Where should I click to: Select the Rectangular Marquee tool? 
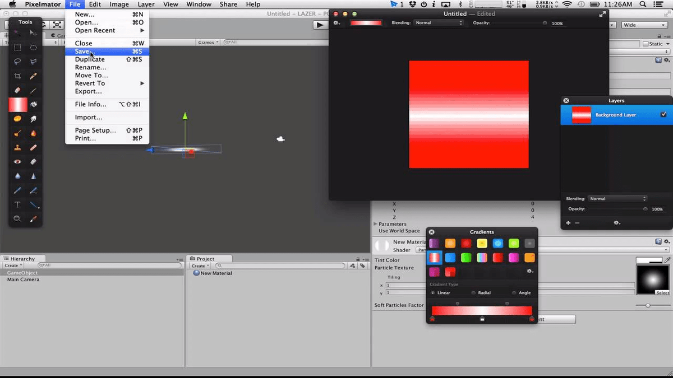(x=17, y=48)
